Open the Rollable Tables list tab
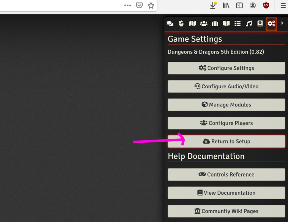The image size is (288, 222). point(238,23)
